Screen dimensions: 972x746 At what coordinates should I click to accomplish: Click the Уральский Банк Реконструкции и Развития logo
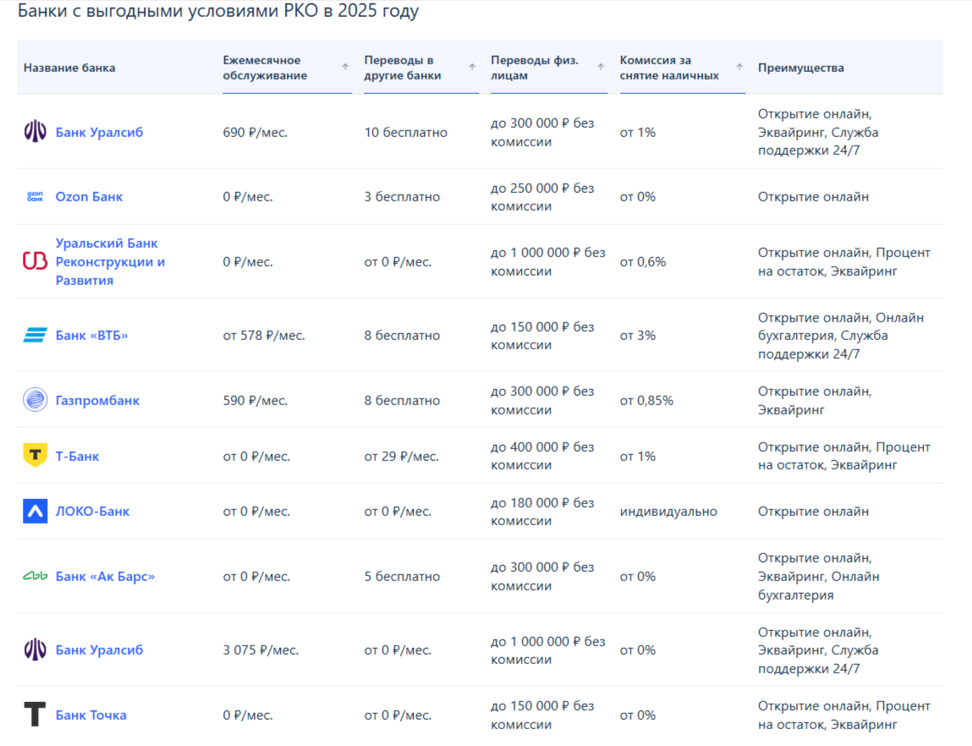click(x=36, y=261)
